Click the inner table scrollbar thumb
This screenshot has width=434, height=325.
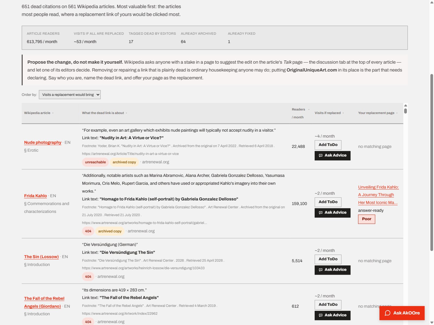pyautogui.click(x=406, y=111)
